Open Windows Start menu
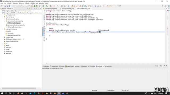Screen dimensions: 170x95 click(x=2, y=93)
